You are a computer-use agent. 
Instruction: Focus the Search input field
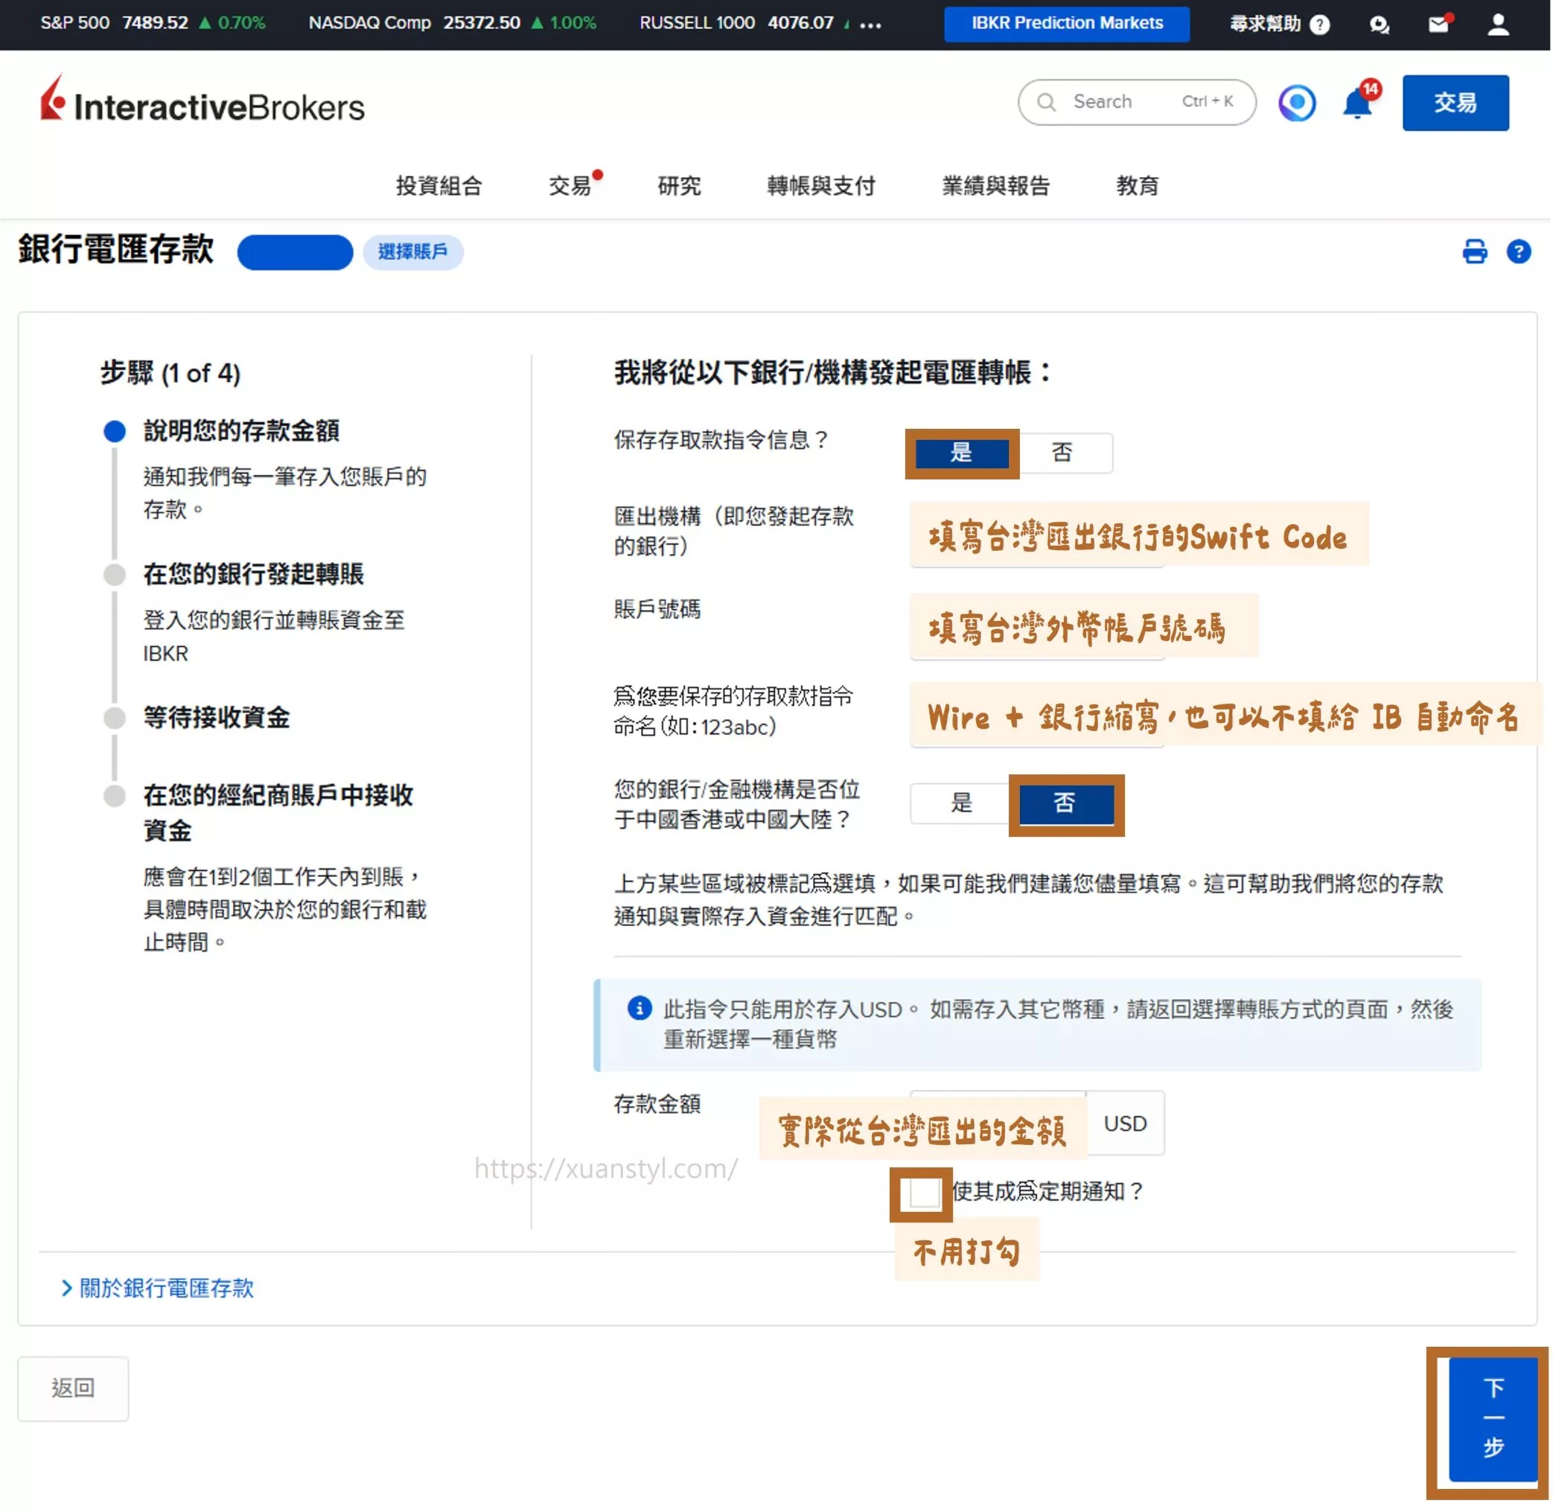1137,102
